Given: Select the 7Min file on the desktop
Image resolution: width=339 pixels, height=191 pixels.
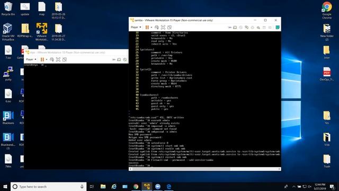Looking at the screenshot, I should coord(8,161).
